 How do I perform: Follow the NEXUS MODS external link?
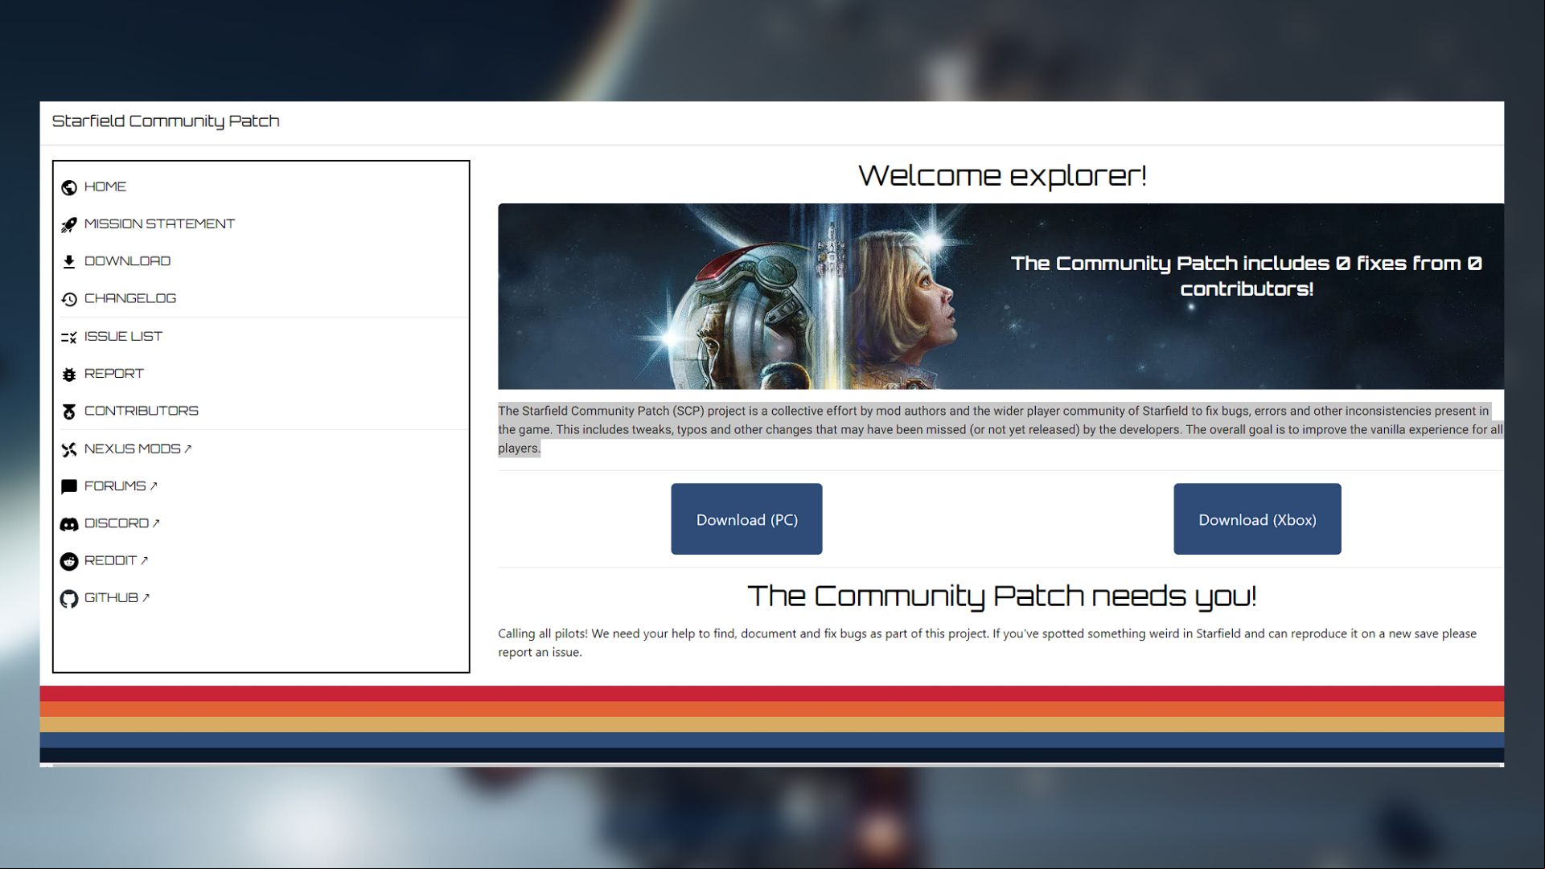click(x=138, y=449)
